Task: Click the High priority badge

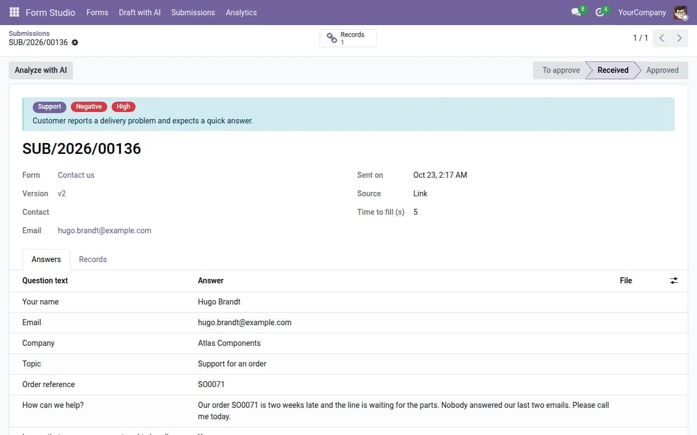Action: coord(124,107)
